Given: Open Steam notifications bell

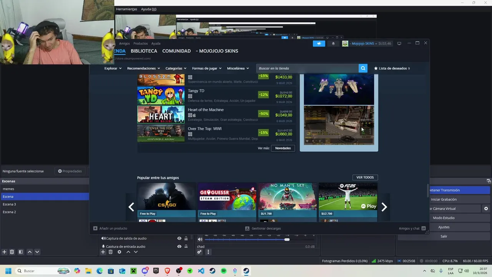Looking at the screenshot, I should [333, 43].
